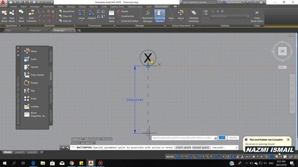Click the Save Block icon

pyautogui.click(x=12, y=16)
